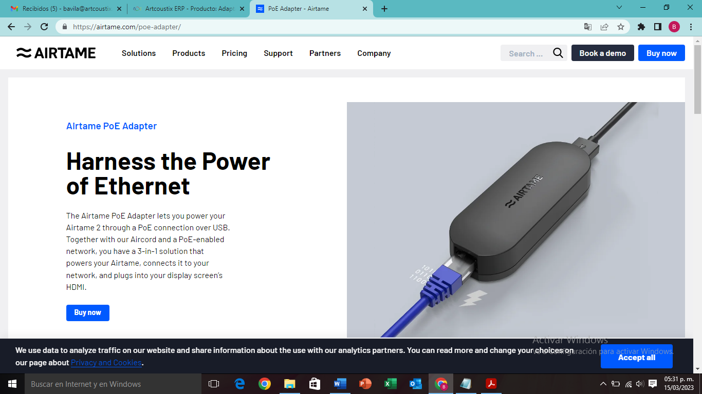The width and height of the screenshot is (702, 394).
Task: Click the site Search input field
Action: click(526, 53)
